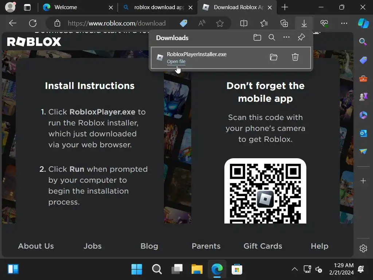Image resolution: width=373 pixels, height=280 pixels.
Task: Open the Widgets panel on taskbar
Action: click(13, 269)
